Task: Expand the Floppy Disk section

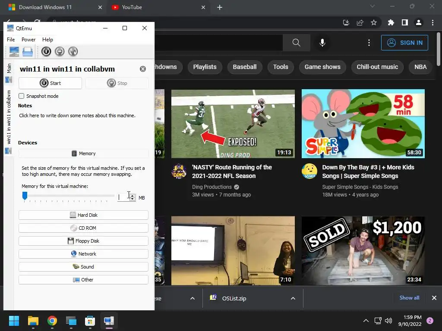Action: [x=83, y=241]
